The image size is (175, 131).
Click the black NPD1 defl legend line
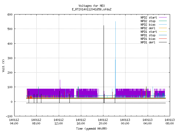click(x=163, y=42)
